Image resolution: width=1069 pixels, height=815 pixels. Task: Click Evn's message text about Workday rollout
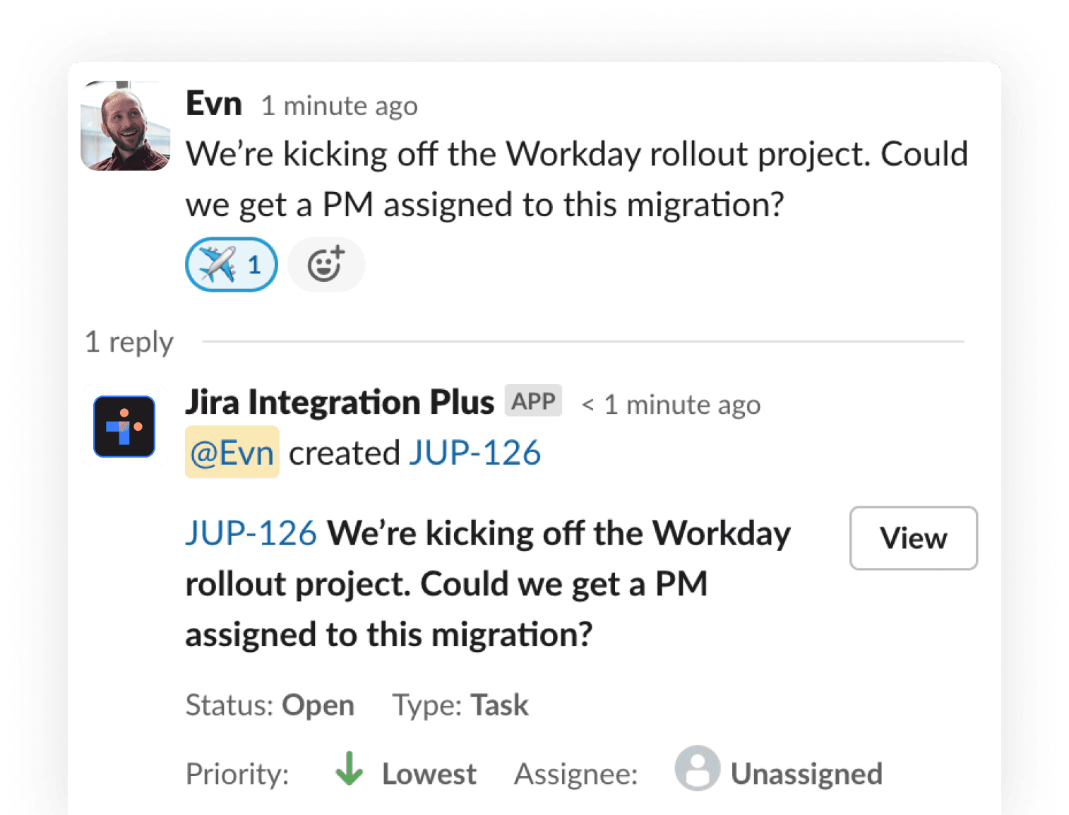pos(577,179)
